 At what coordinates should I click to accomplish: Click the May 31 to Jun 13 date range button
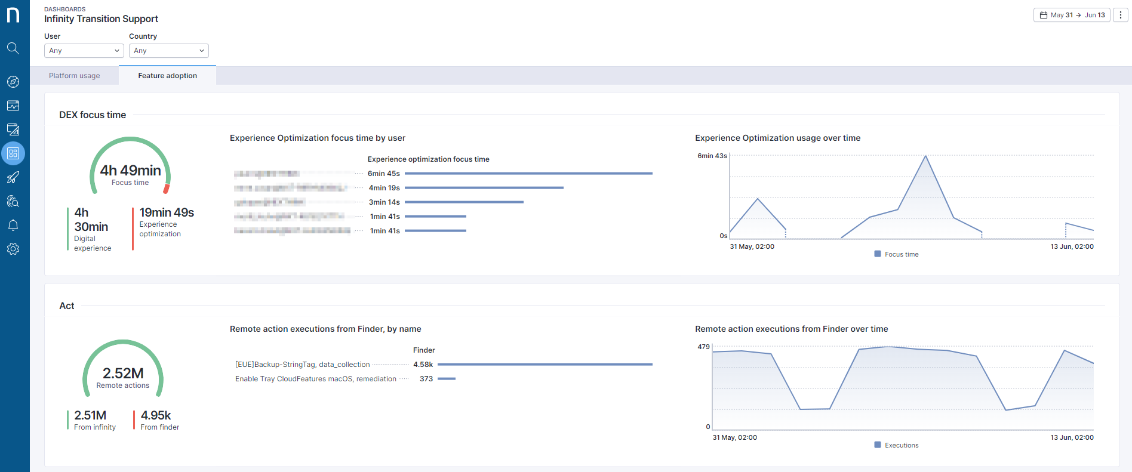[1072, 15]
